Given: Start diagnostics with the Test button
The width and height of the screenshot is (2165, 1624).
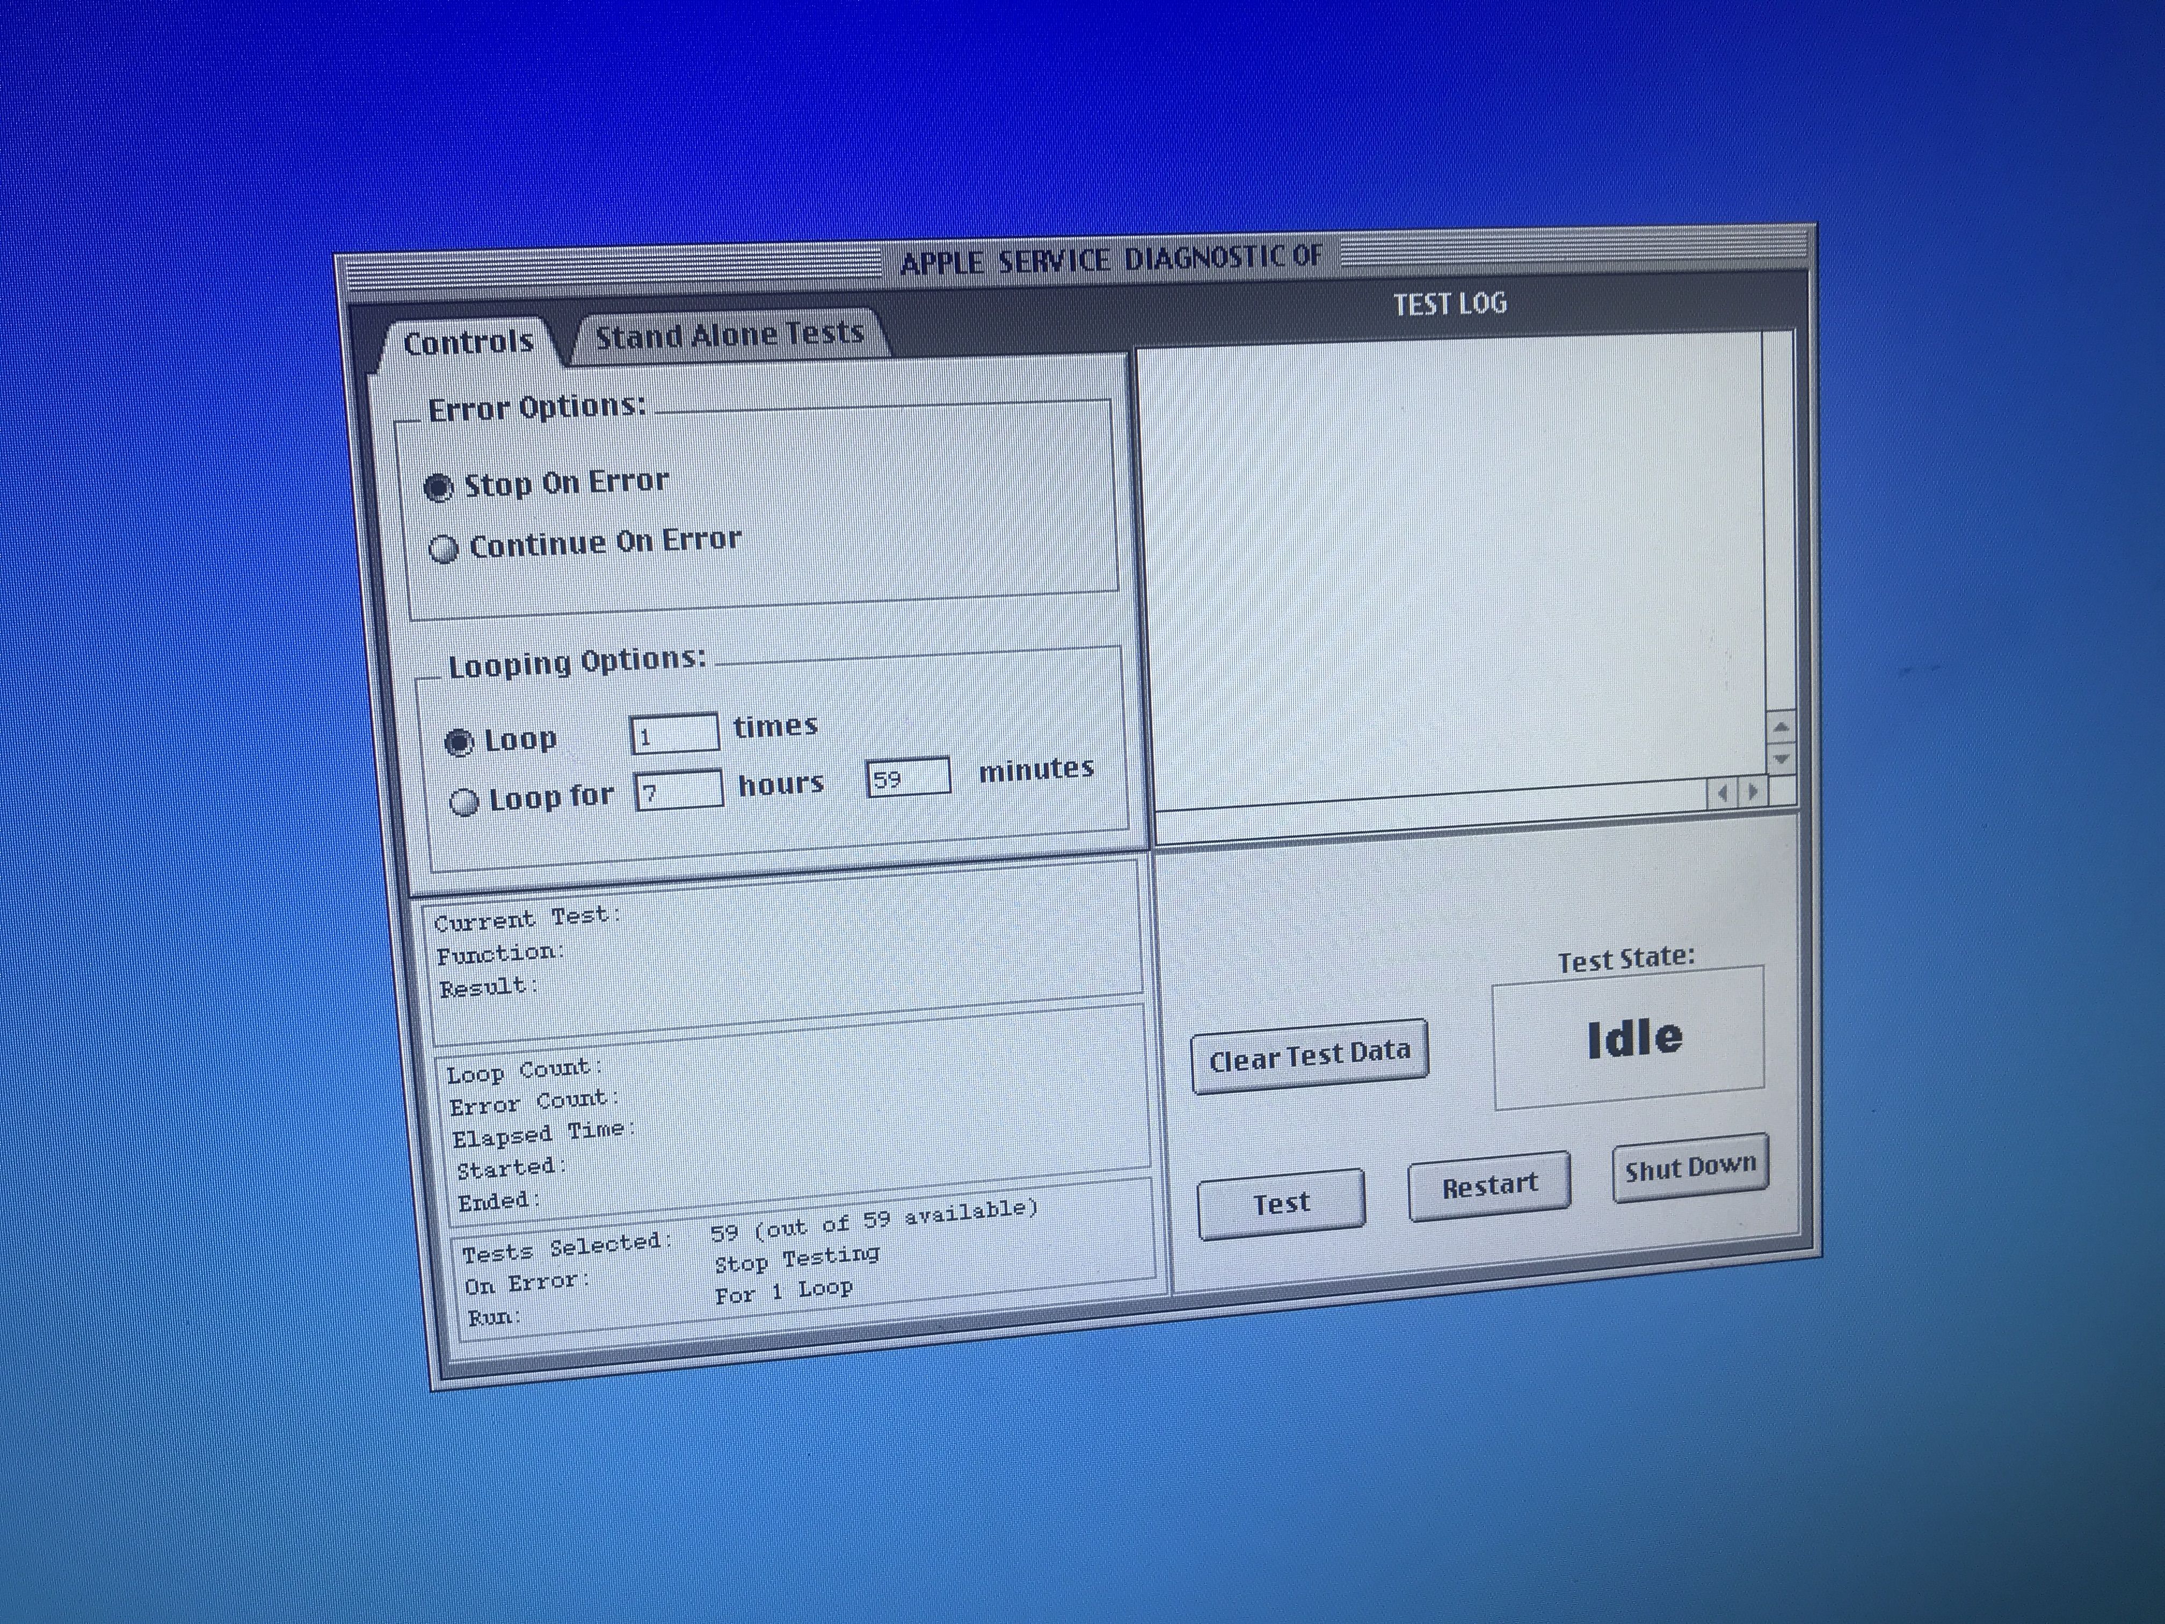Looking at the screenshot, I should coord(1281,1203).
